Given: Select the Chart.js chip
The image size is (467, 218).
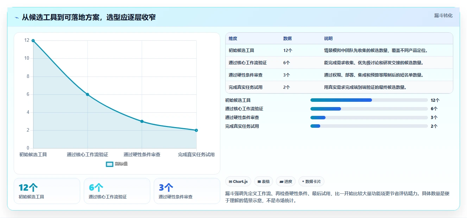Looking at the screenshot, I should coord(238,181).
